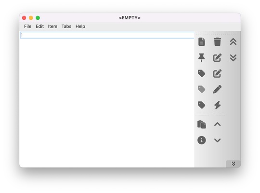
Task: Create a new item with the document icon
Action: [x=201, y=41]
